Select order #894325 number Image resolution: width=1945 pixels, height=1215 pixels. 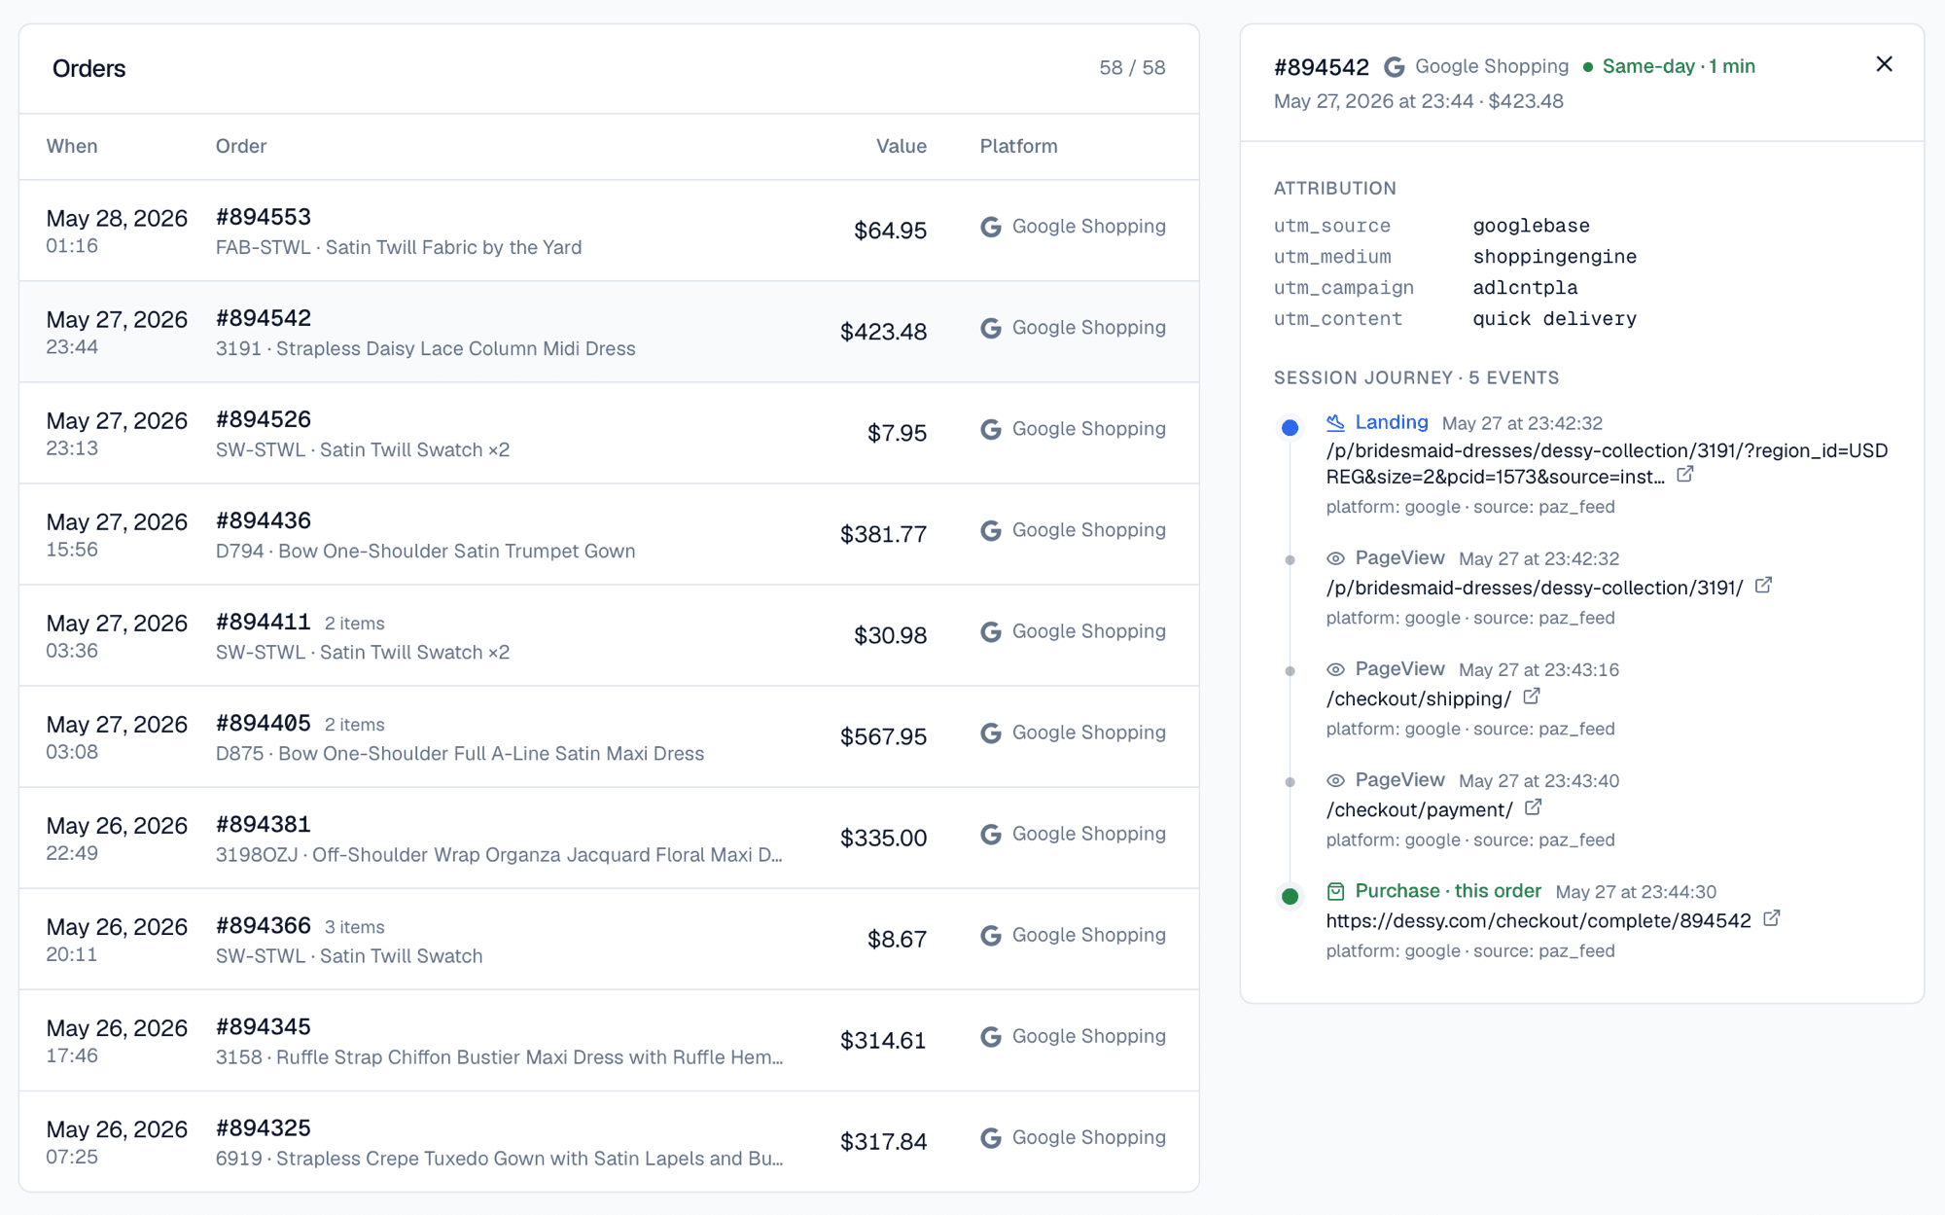[264, 1127]
